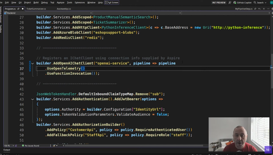The image size is (273, 155).
Task: Open the Output panel
Action: [x=7, y=150]
